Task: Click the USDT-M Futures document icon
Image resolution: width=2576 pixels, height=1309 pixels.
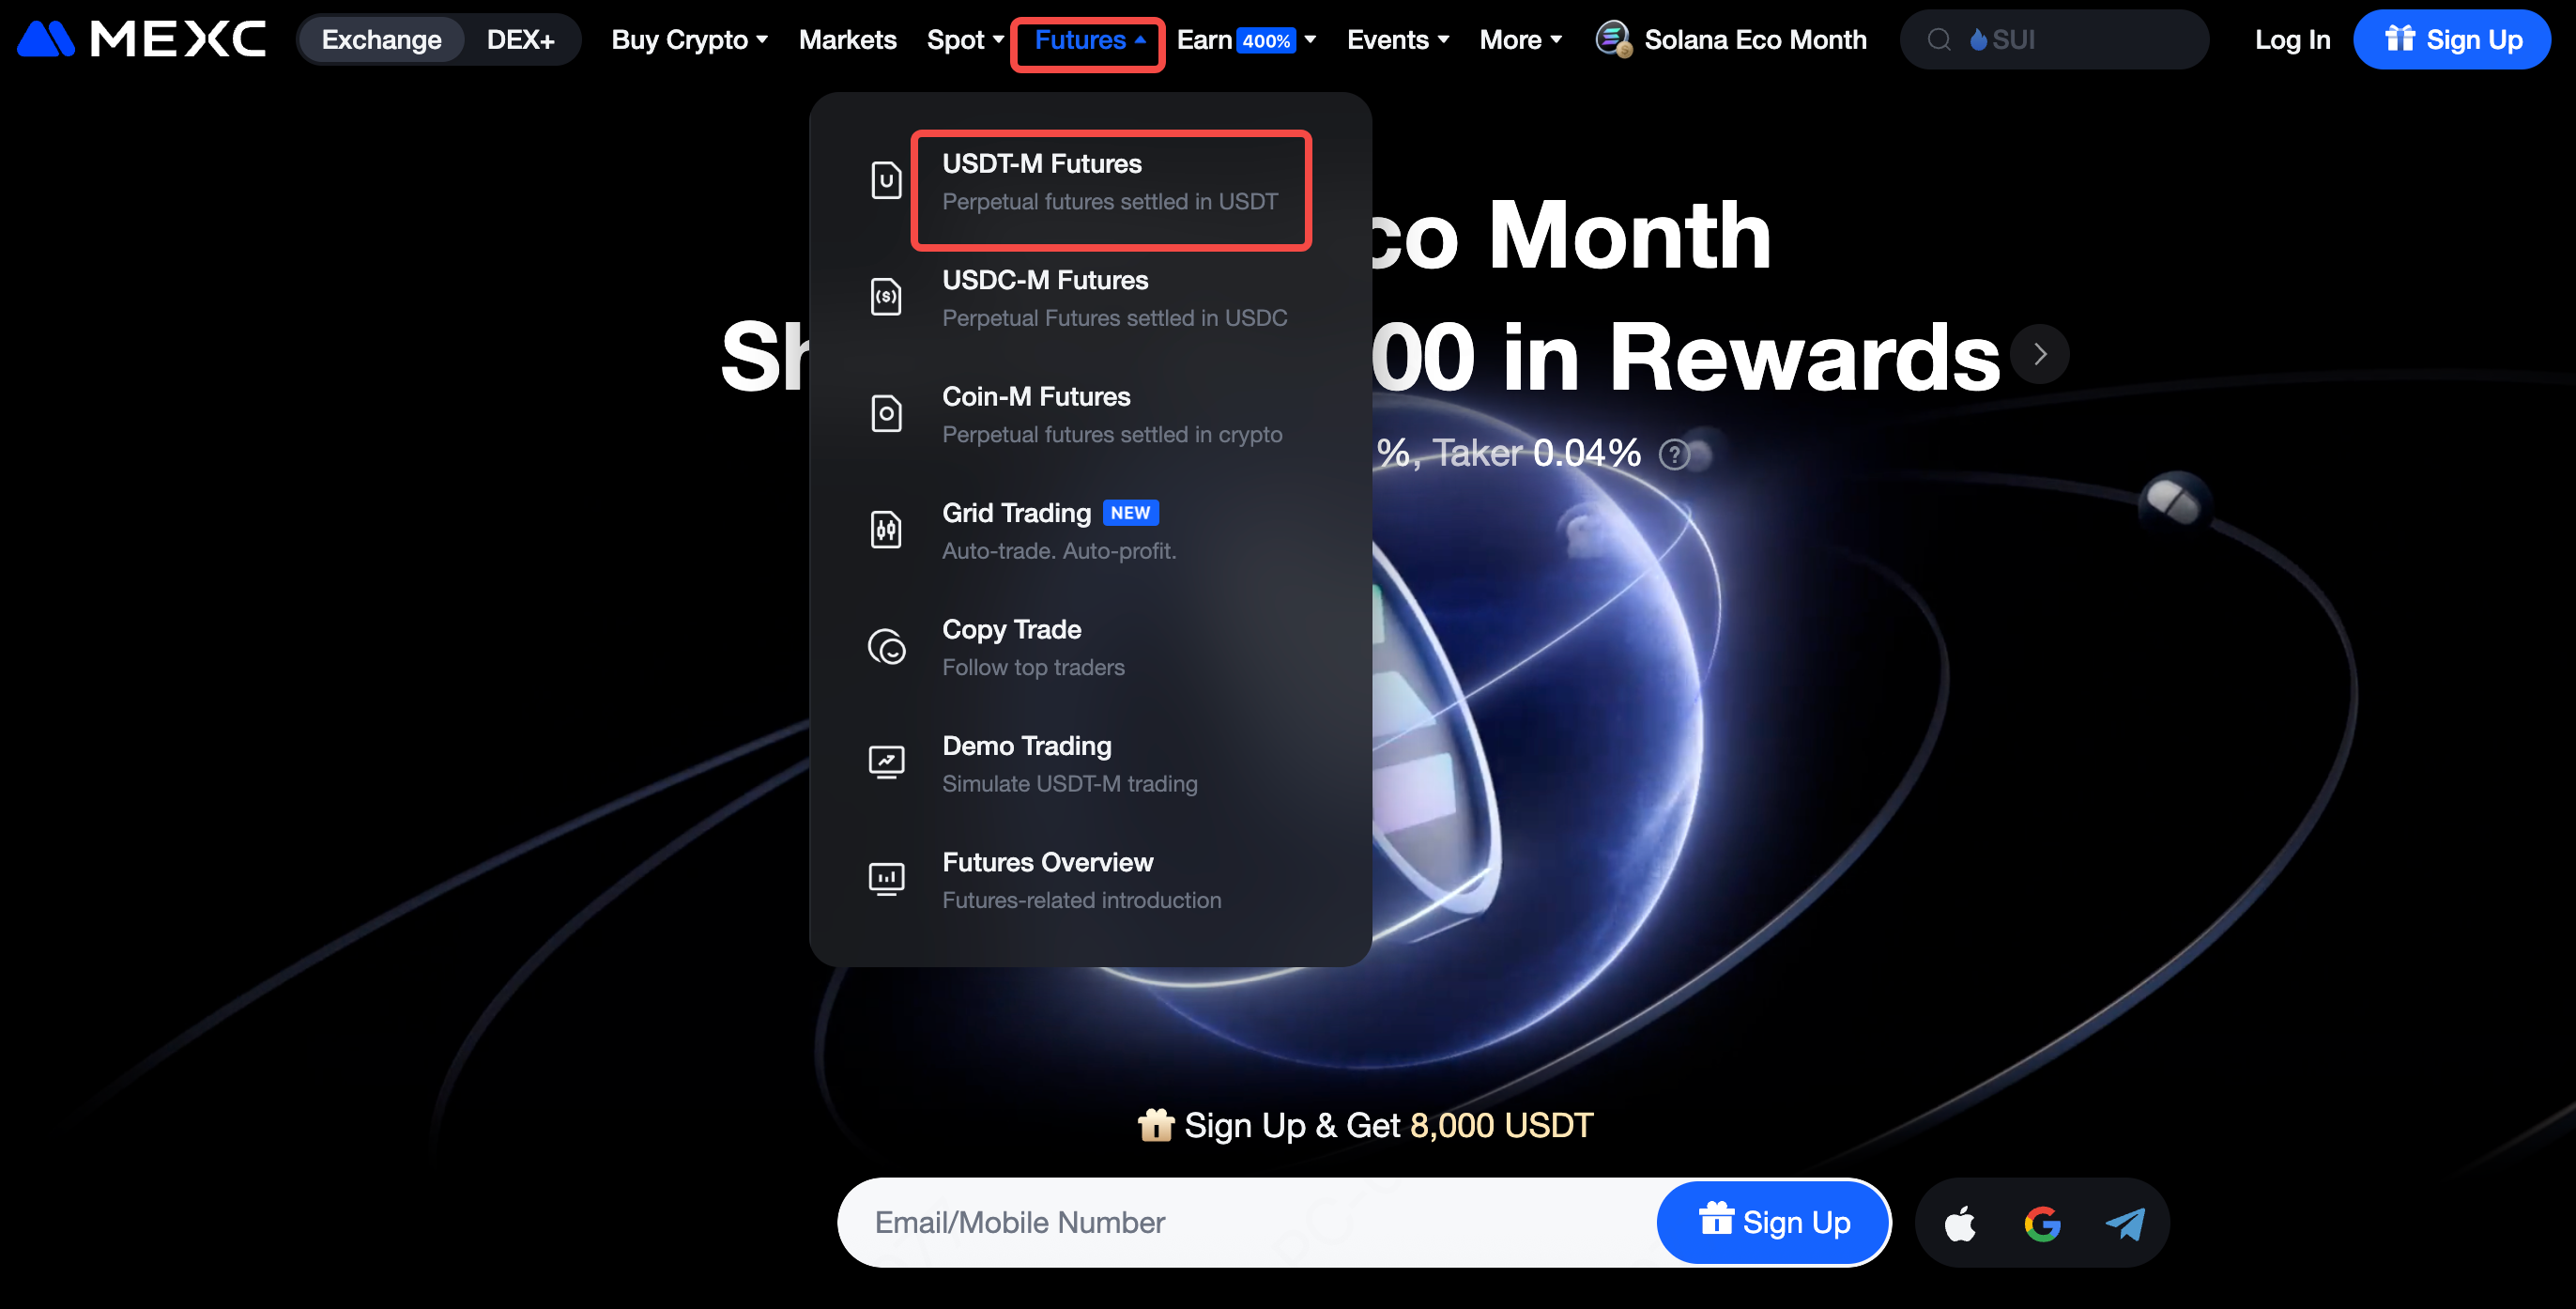Action: (886, 181)
